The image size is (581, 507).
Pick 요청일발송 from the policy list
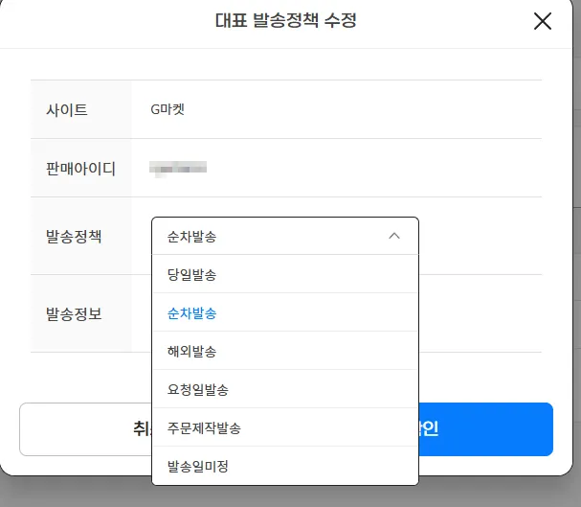[198, 390]
